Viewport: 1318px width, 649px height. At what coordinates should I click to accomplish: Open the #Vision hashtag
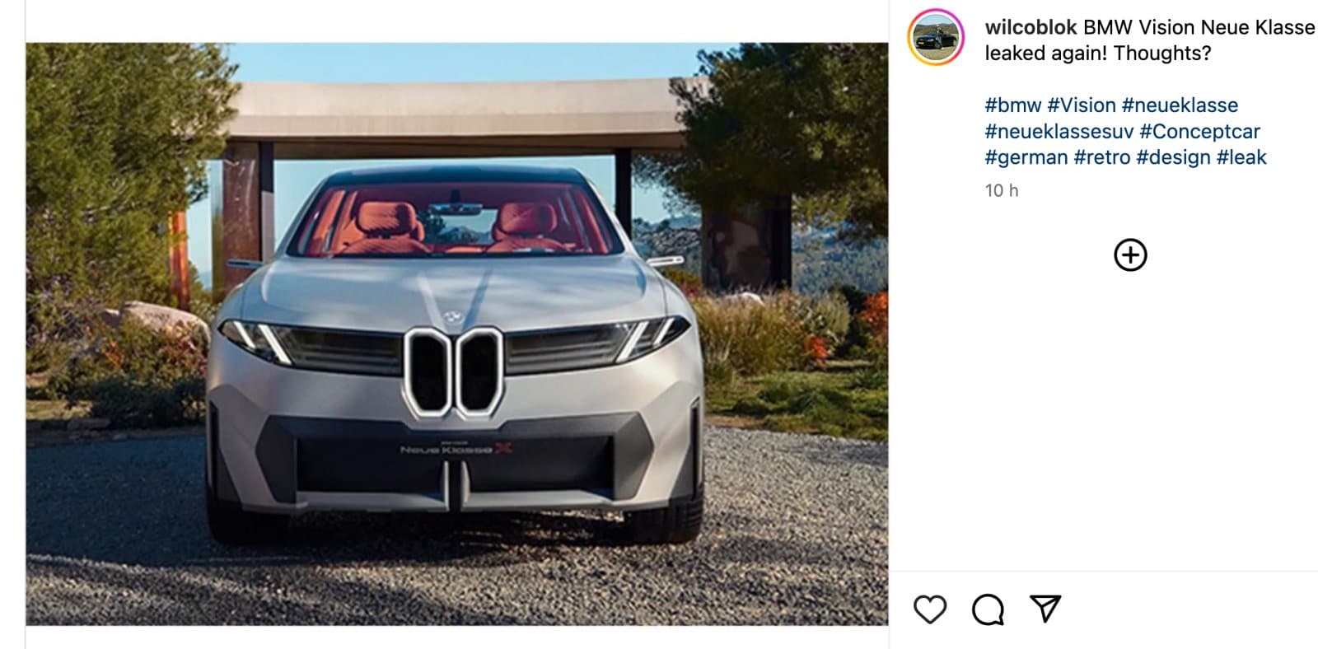pyautogui.click(x=1082, y=105)
